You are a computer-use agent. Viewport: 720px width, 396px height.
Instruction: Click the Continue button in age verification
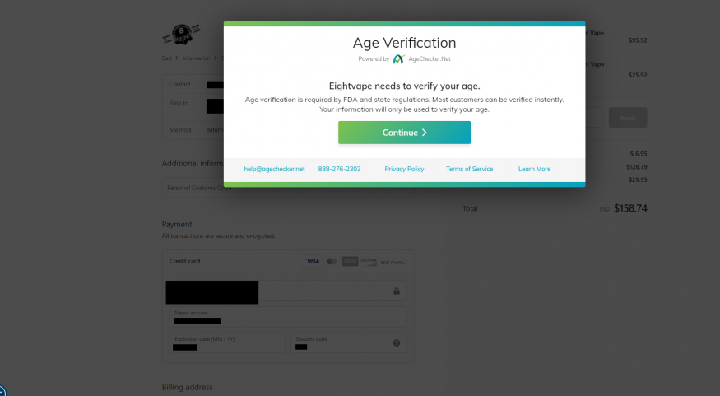coord(404,133)
